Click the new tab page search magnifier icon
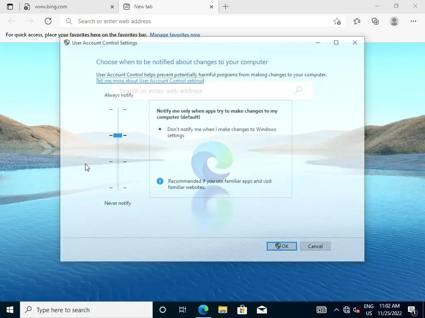This screenshot has height=318, width=425. click(x=298, y=90)
